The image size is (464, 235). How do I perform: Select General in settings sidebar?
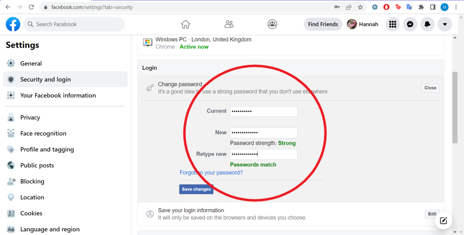[x=31, y=64]
